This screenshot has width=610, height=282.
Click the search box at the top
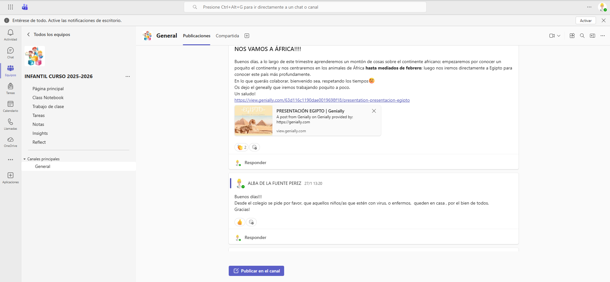[305, 7]
